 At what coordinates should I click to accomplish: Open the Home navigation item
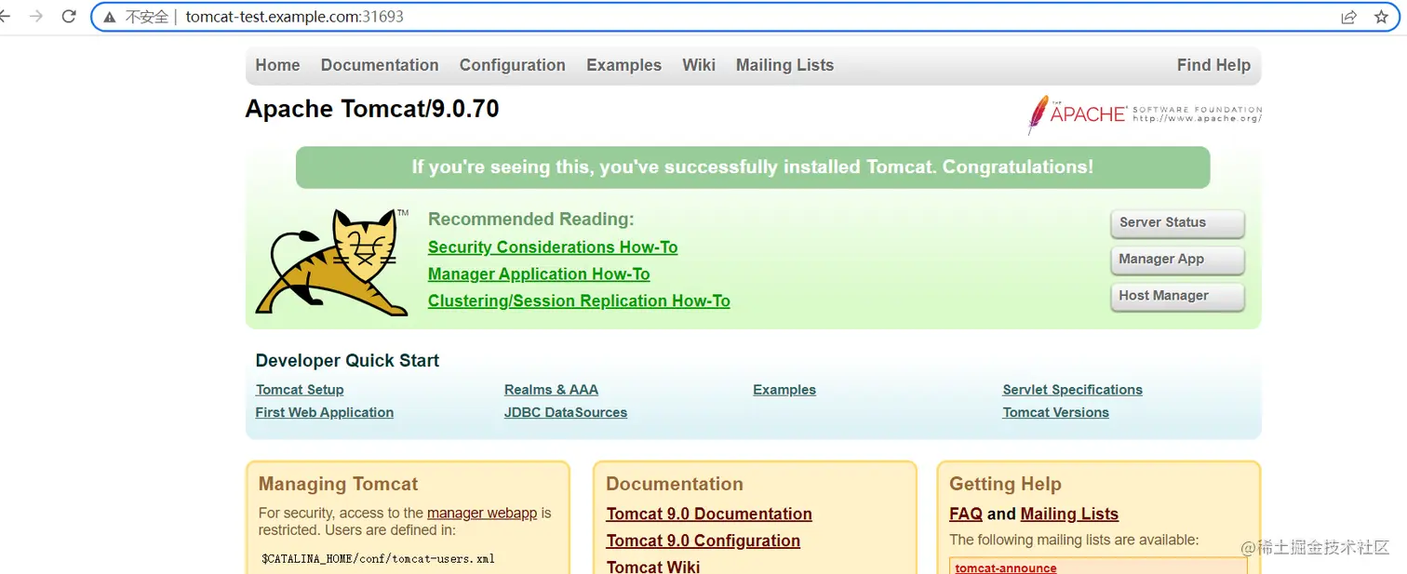pyautogui.click(x=277, y=65)
